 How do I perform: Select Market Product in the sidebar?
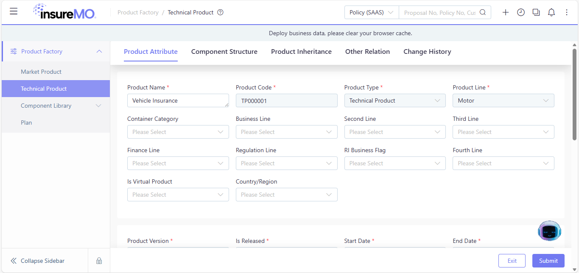click(x=56, y=72)
